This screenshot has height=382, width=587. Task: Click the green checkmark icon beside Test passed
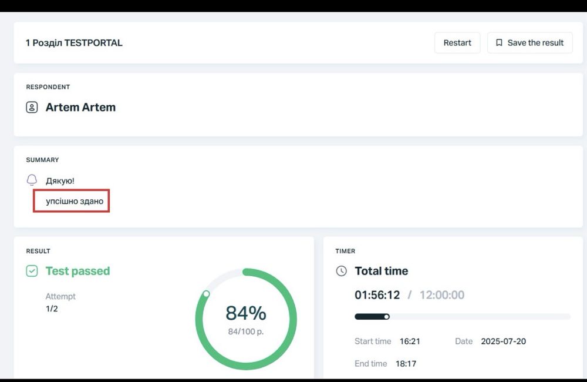(x=32, y=271)
